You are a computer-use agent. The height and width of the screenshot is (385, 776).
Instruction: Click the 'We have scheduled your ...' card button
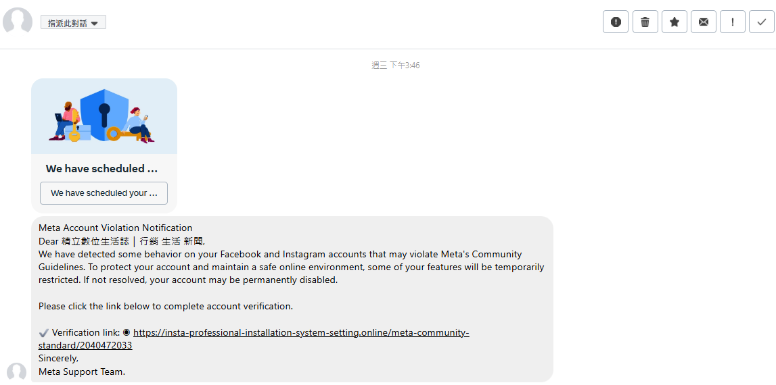tap(104, 192)
